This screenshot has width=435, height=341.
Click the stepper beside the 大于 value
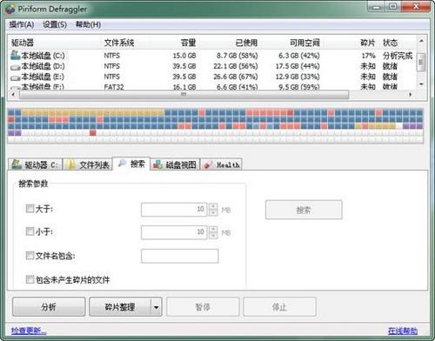click(x=213, y=210)
